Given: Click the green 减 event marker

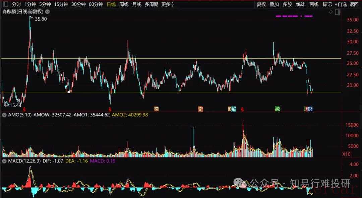Looking at the screenshot, I should (x=277, y=109).
